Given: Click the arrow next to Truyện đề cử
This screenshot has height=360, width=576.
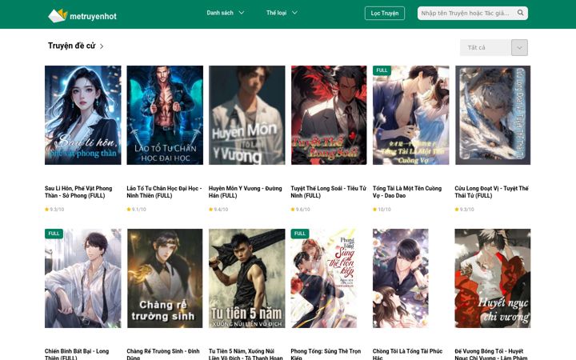Looking at the screenshot, I should point(102,46).
